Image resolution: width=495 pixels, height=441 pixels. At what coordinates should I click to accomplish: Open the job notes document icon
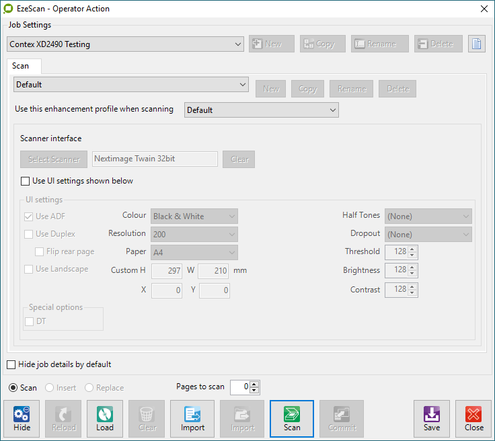point(477,44)
